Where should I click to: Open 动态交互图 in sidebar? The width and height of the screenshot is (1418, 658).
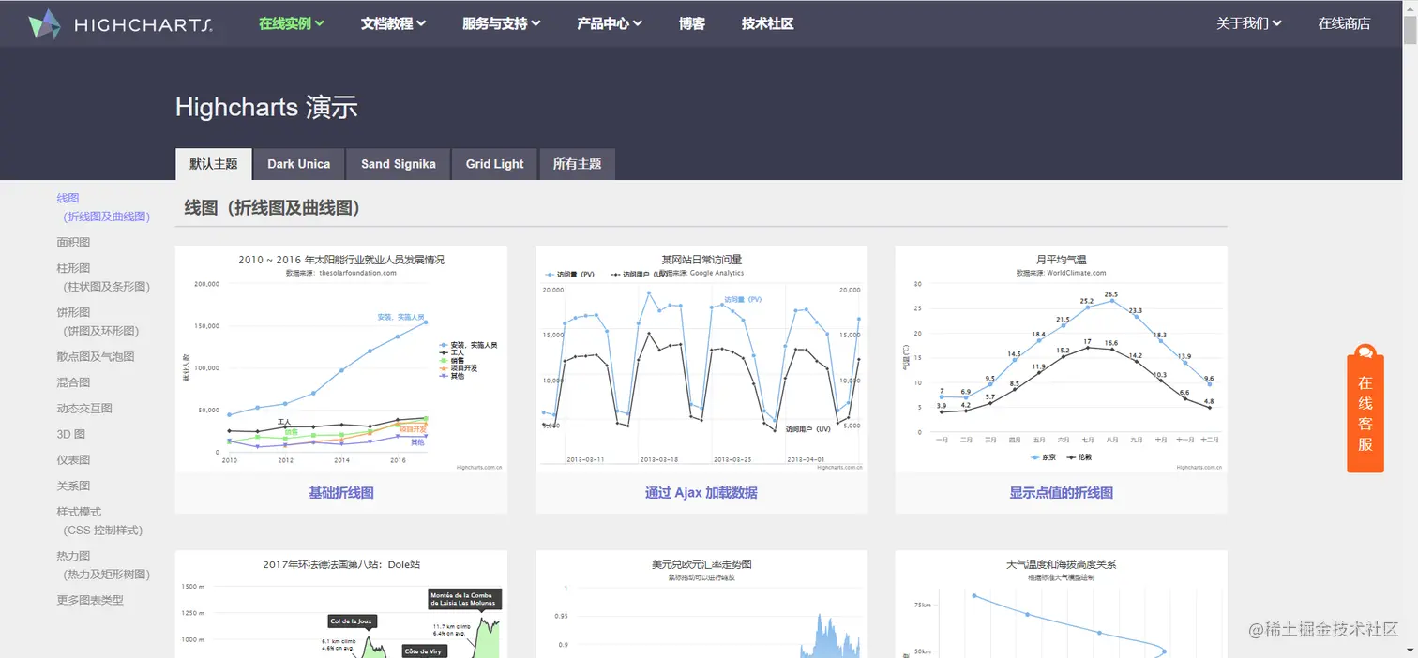click(84, 409)
